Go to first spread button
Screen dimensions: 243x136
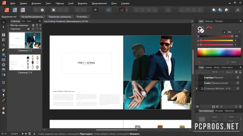click(x=2, y=134)
